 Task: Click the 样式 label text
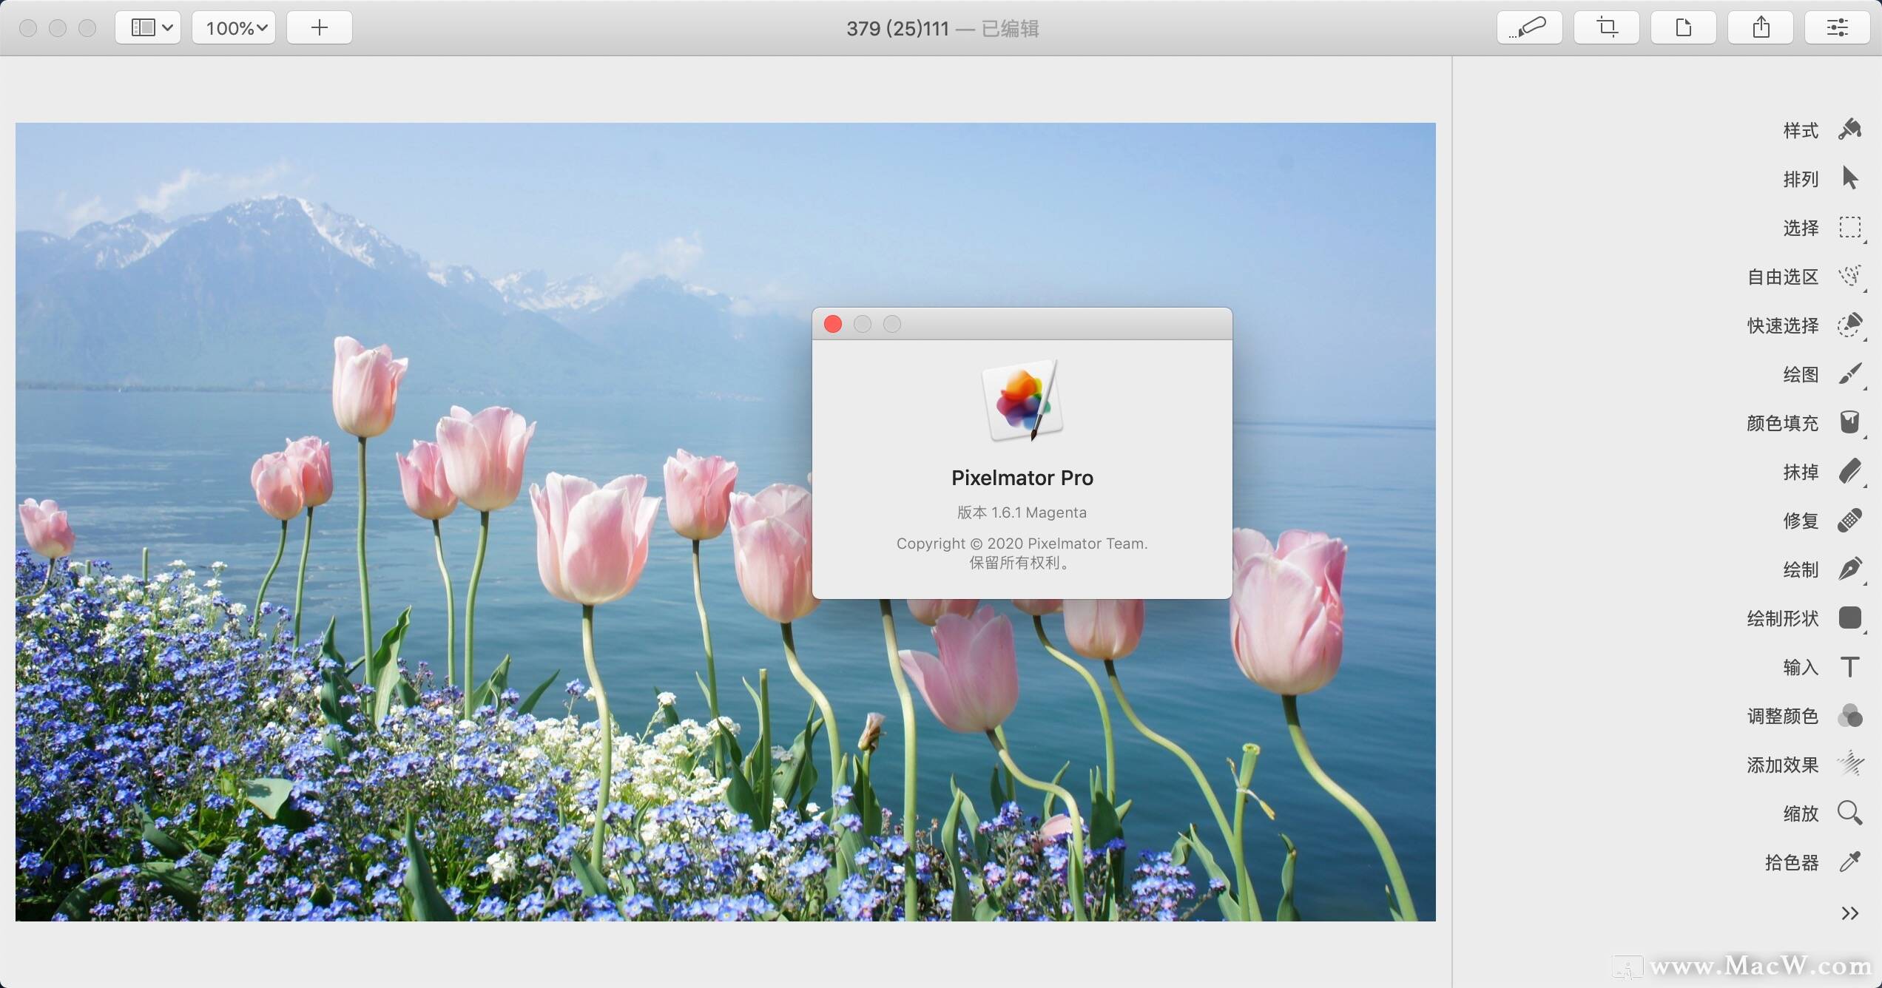[x=1801, y=130]
